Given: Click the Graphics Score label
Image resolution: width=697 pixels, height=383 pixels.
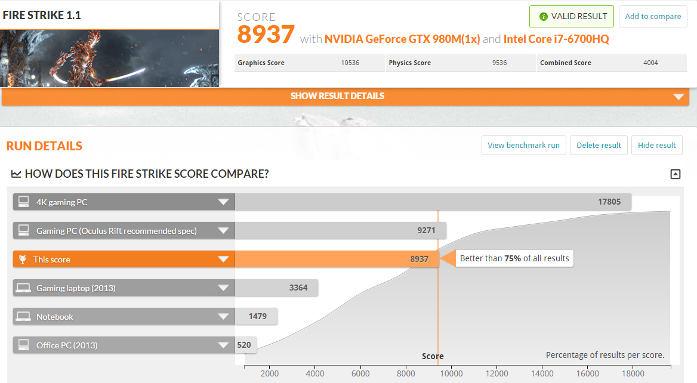Looking at the screenshot, I should pyautogui.click(x=261, y=63).
